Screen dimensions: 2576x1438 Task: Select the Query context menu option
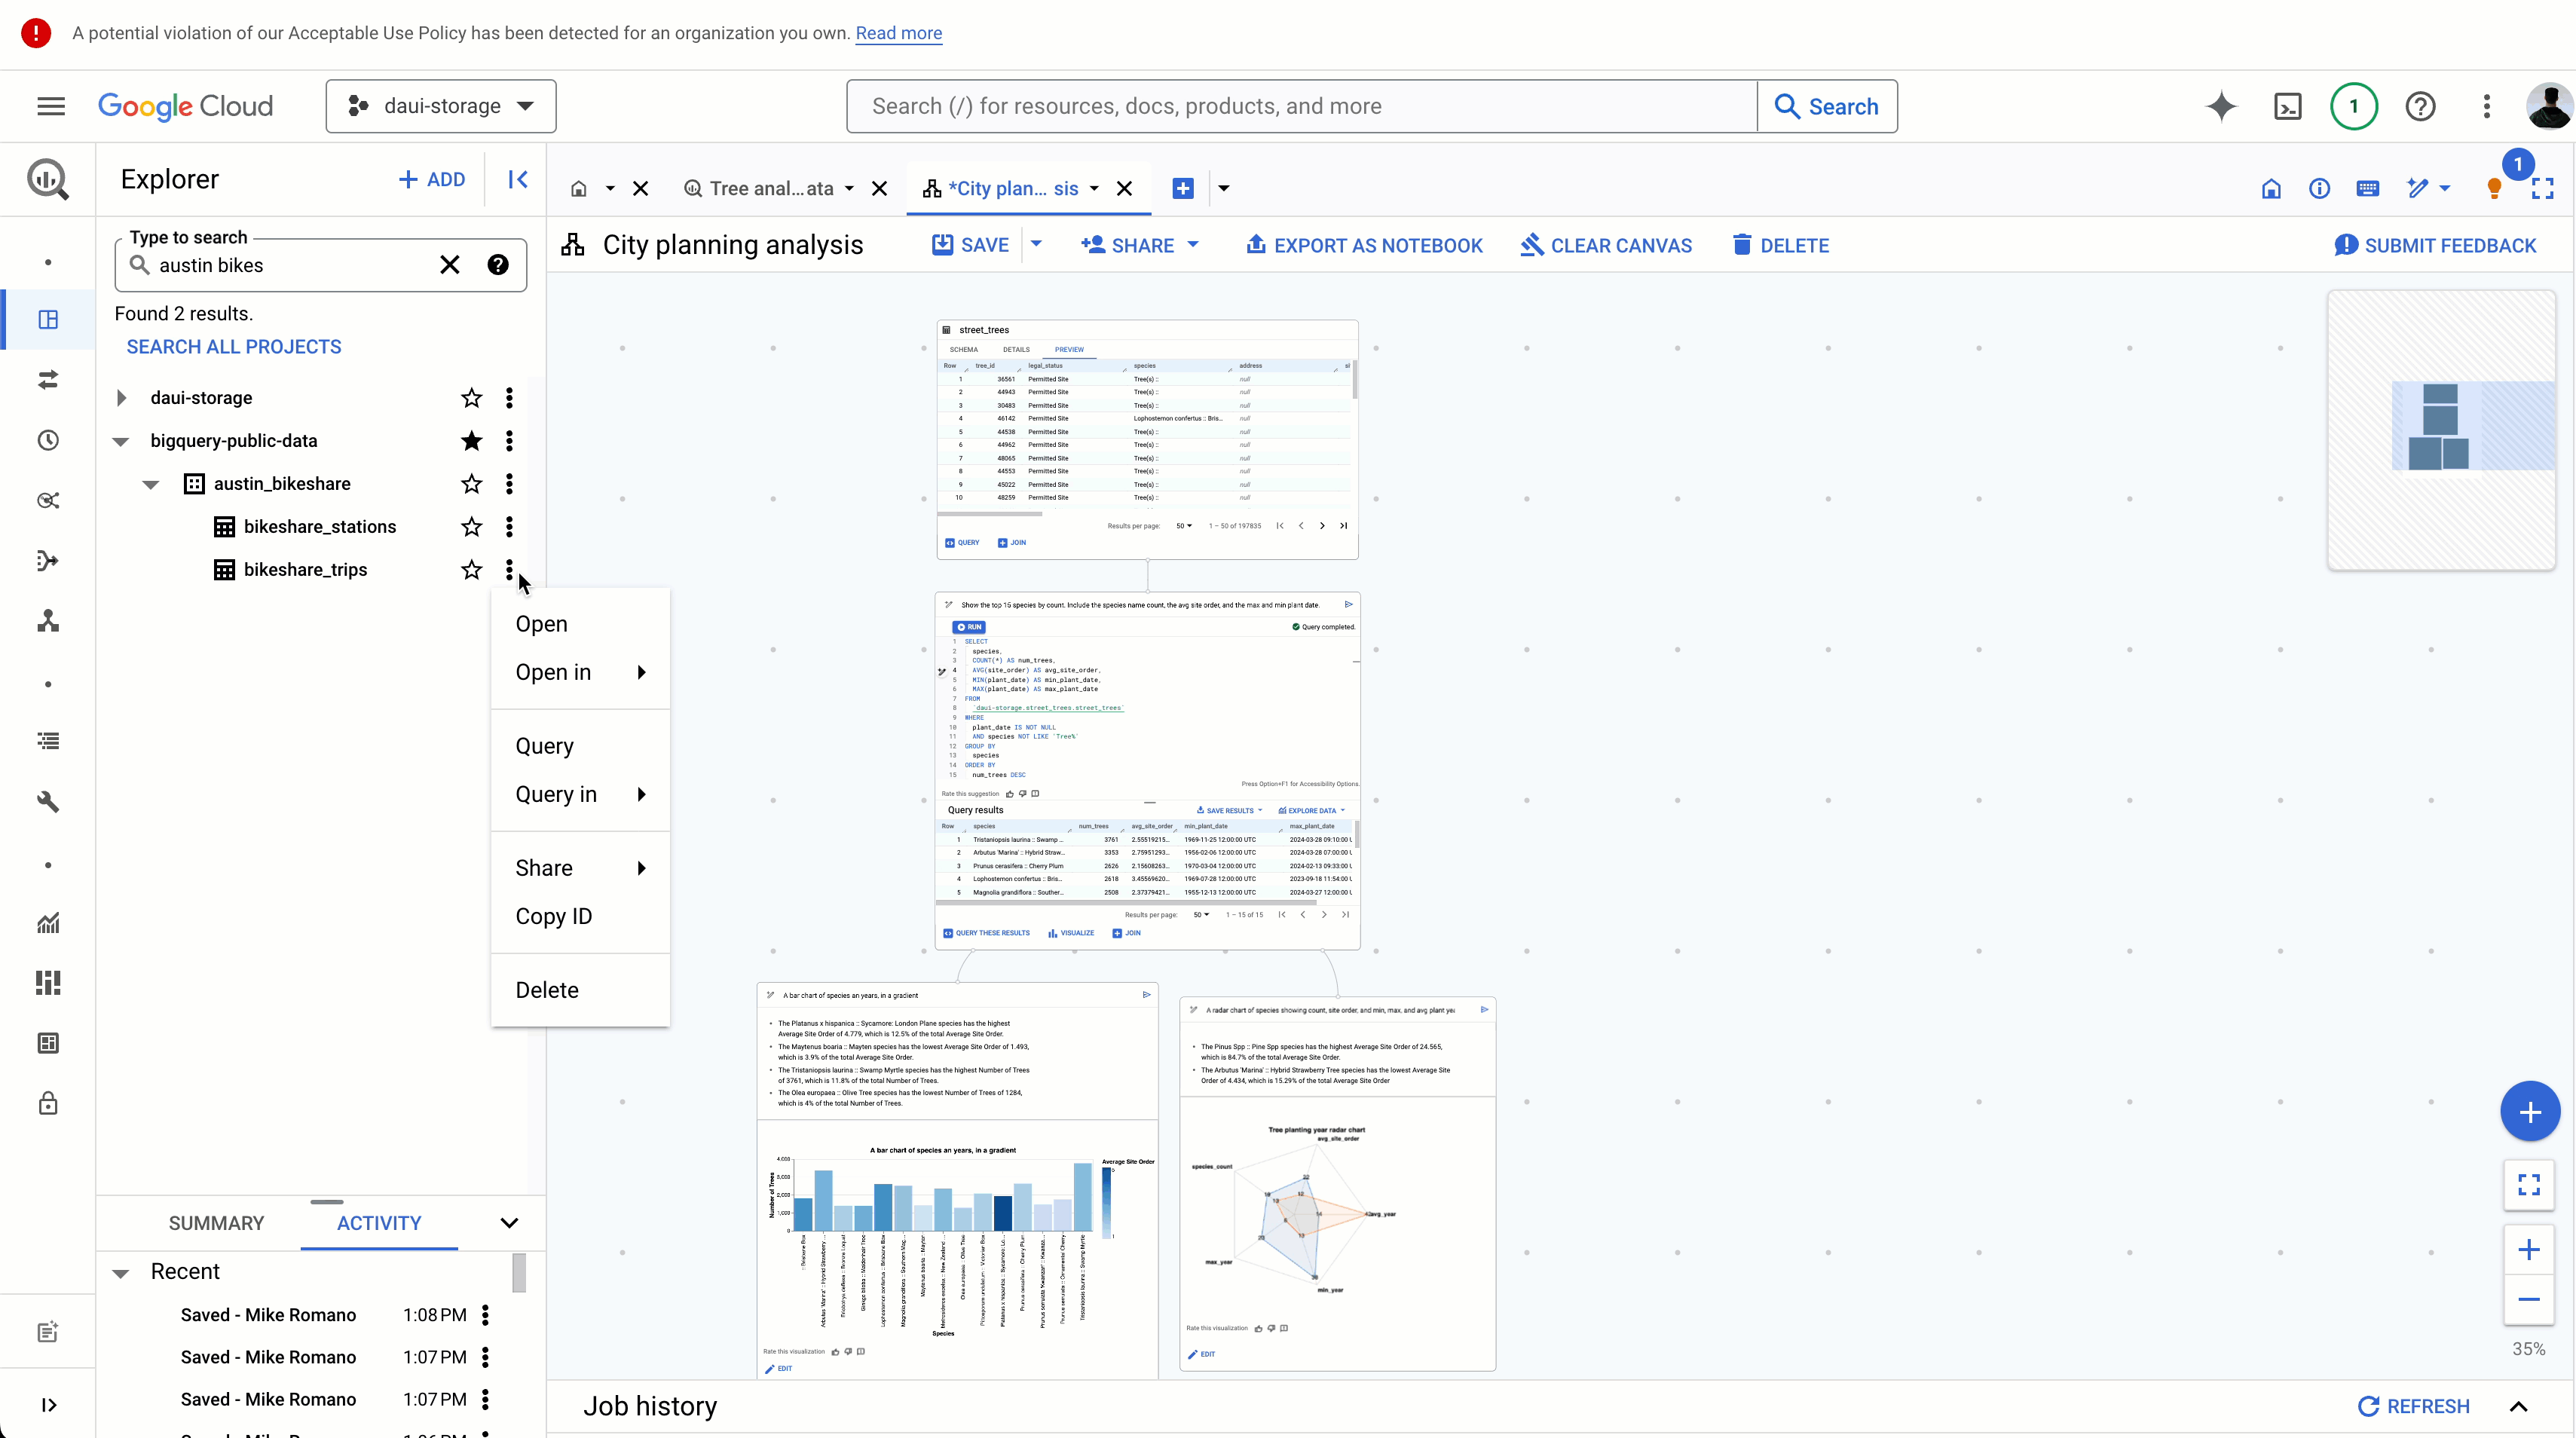545,745
